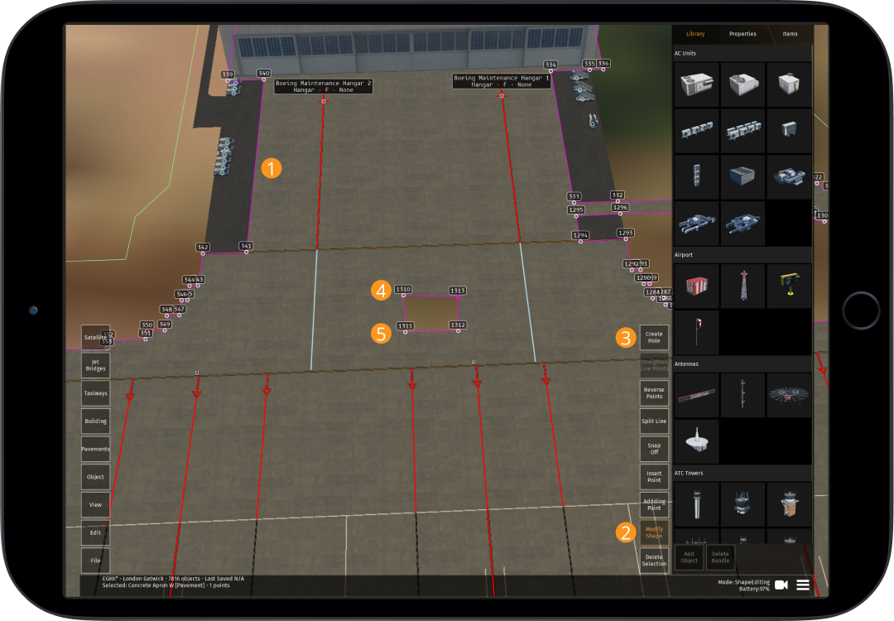Select the brick ATC tower thumbnail
This screenshot has height=621, width=894.
(x=789, y=503)
